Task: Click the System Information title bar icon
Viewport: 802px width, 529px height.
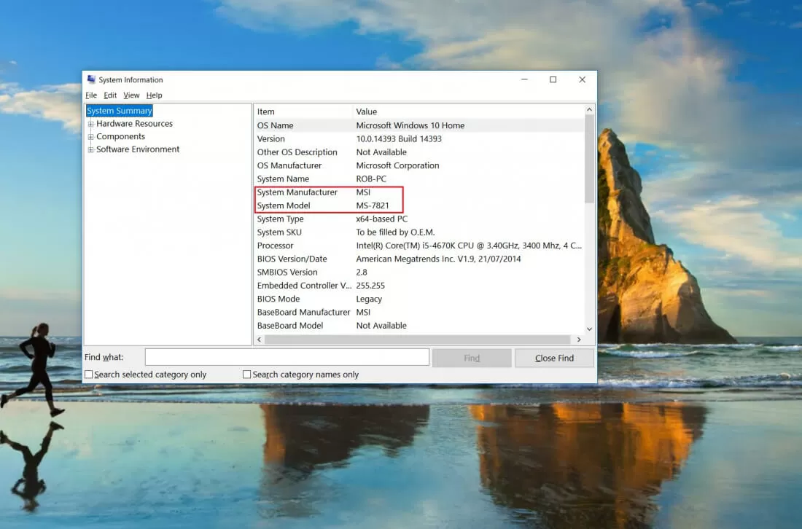Action: 91,79
